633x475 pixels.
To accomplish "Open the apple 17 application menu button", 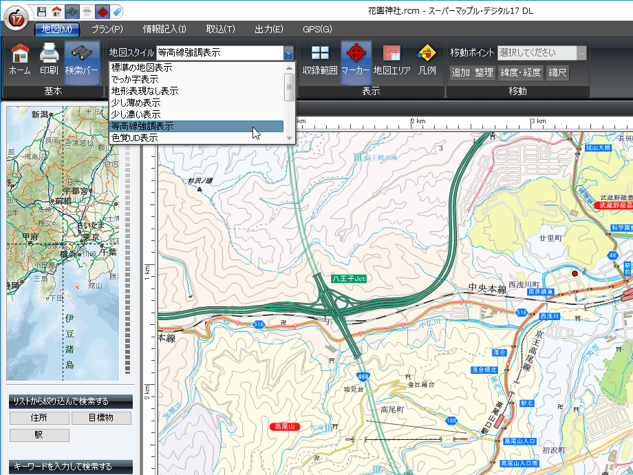I will 16,18.
